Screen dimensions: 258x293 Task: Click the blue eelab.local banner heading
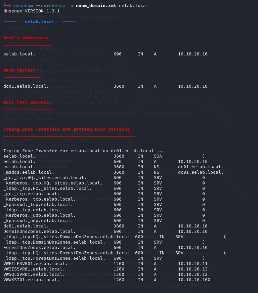coord(39,22)
